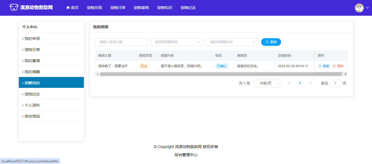Click the next page arrow in pagination
372x164 pixels.
(x=310, y=83)
